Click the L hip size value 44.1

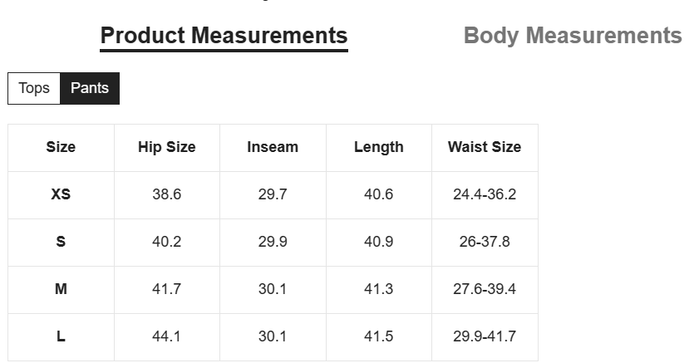pyautogui.click(x=167, y=336)
